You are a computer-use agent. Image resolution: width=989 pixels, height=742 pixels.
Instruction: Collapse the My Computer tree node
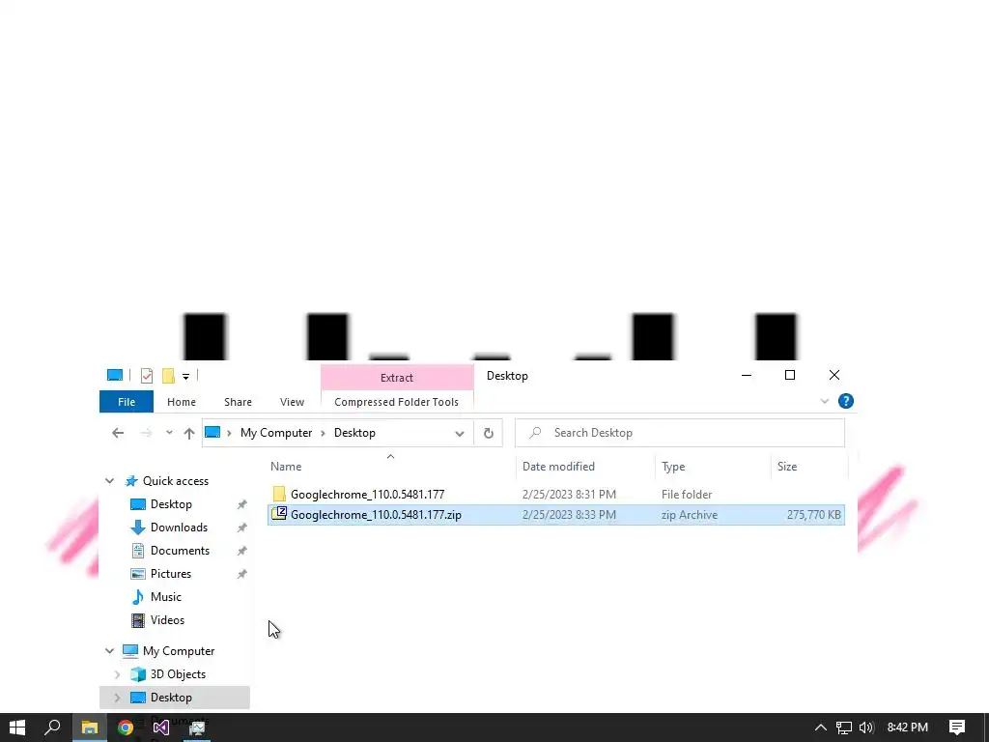110,650
